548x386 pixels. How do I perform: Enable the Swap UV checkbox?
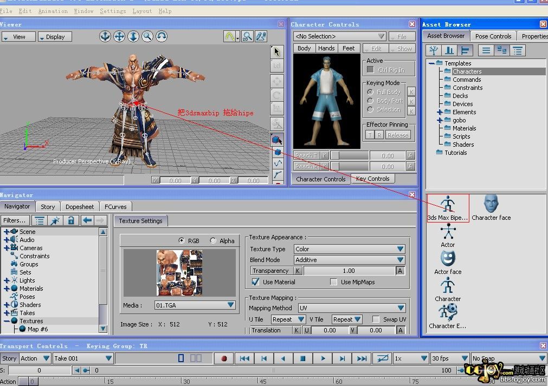click(376, 319)
